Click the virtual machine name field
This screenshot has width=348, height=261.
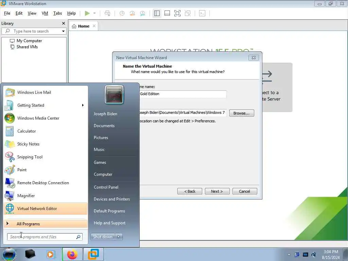click(183, 94)
